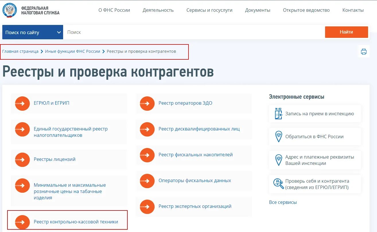Click Федеральная налоговая служба header text

coord(40,11)
